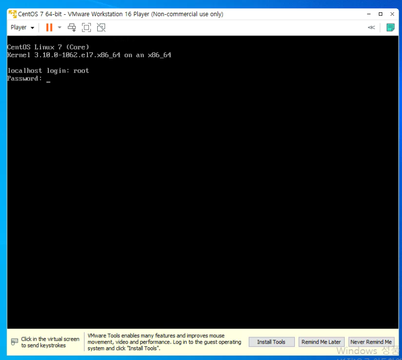Click Never Remind Me button

point(371,342)
